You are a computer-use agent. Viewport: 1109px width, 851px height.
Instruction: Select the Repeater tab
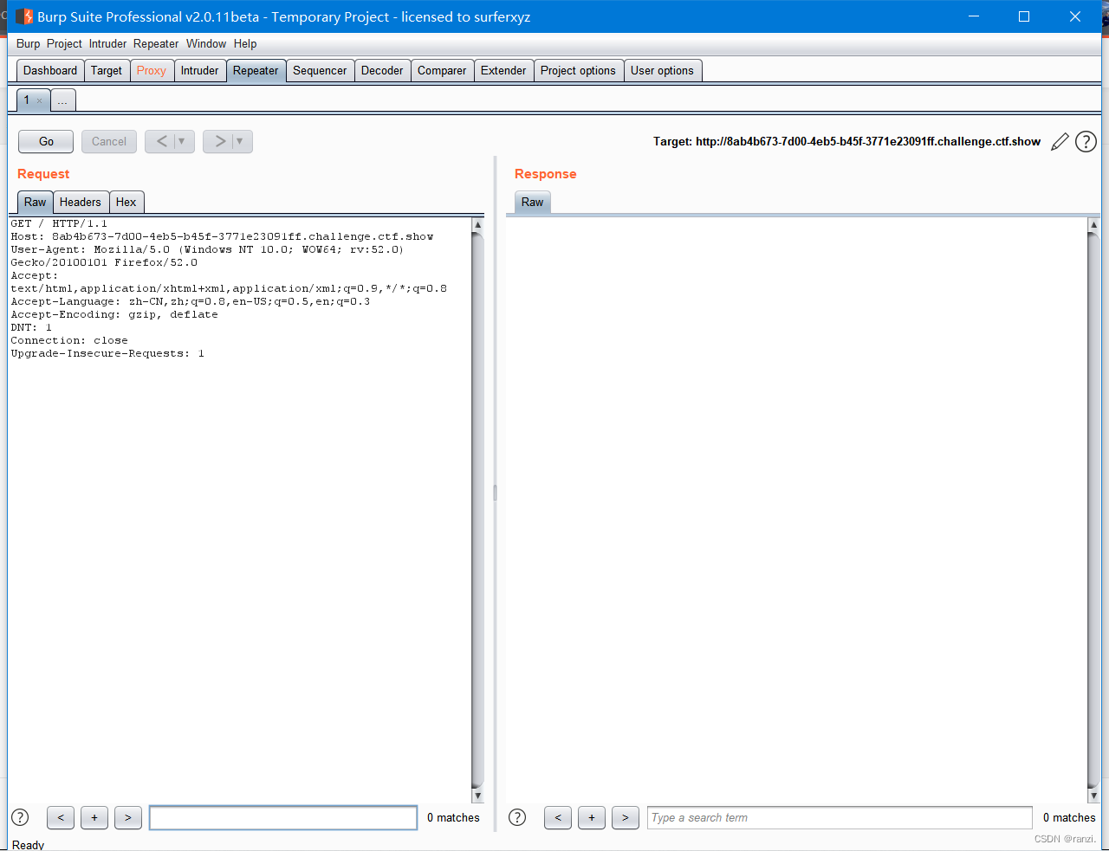coord(256,70)
